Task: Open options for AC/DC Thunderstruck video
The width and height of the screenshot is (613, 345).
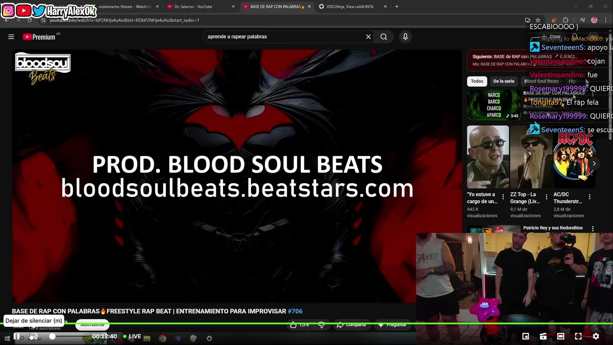Action: click(x=590, y=197)
